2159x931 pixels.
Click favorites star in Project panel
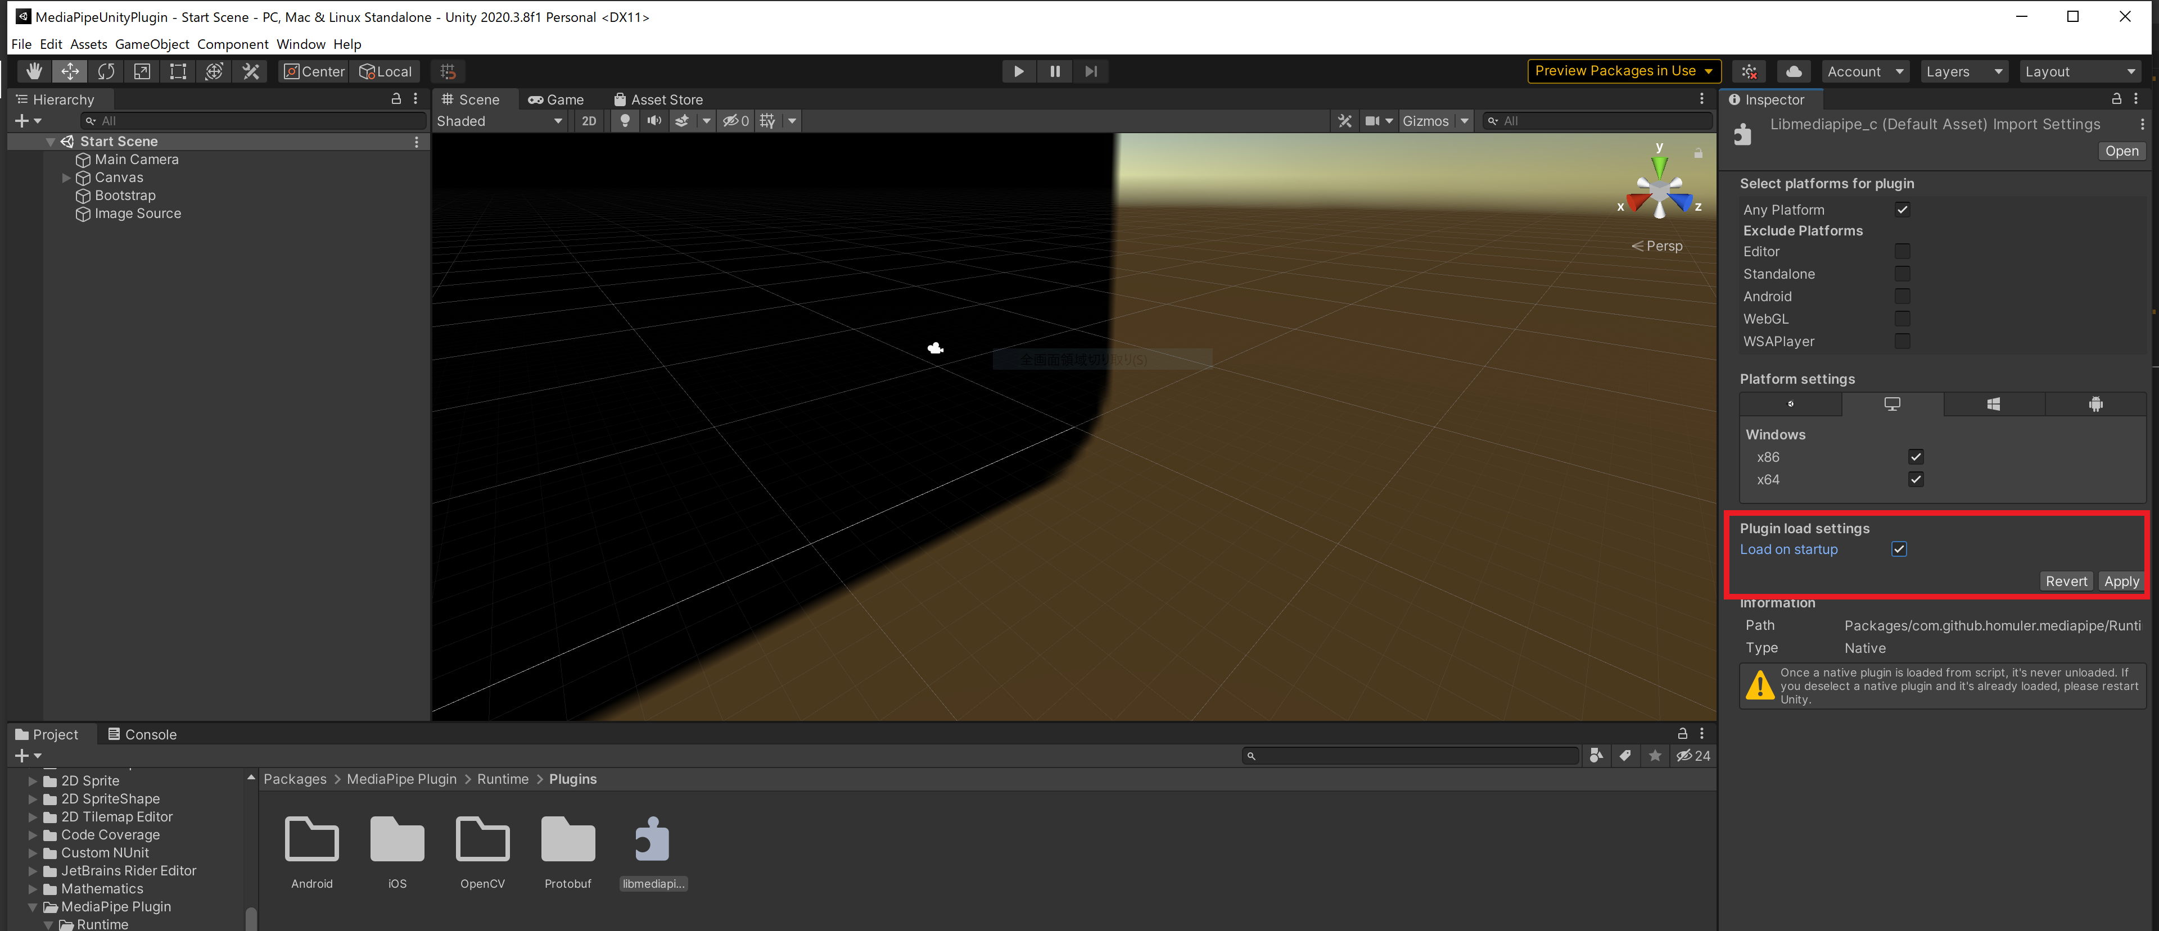click(x=1655, y=755)
